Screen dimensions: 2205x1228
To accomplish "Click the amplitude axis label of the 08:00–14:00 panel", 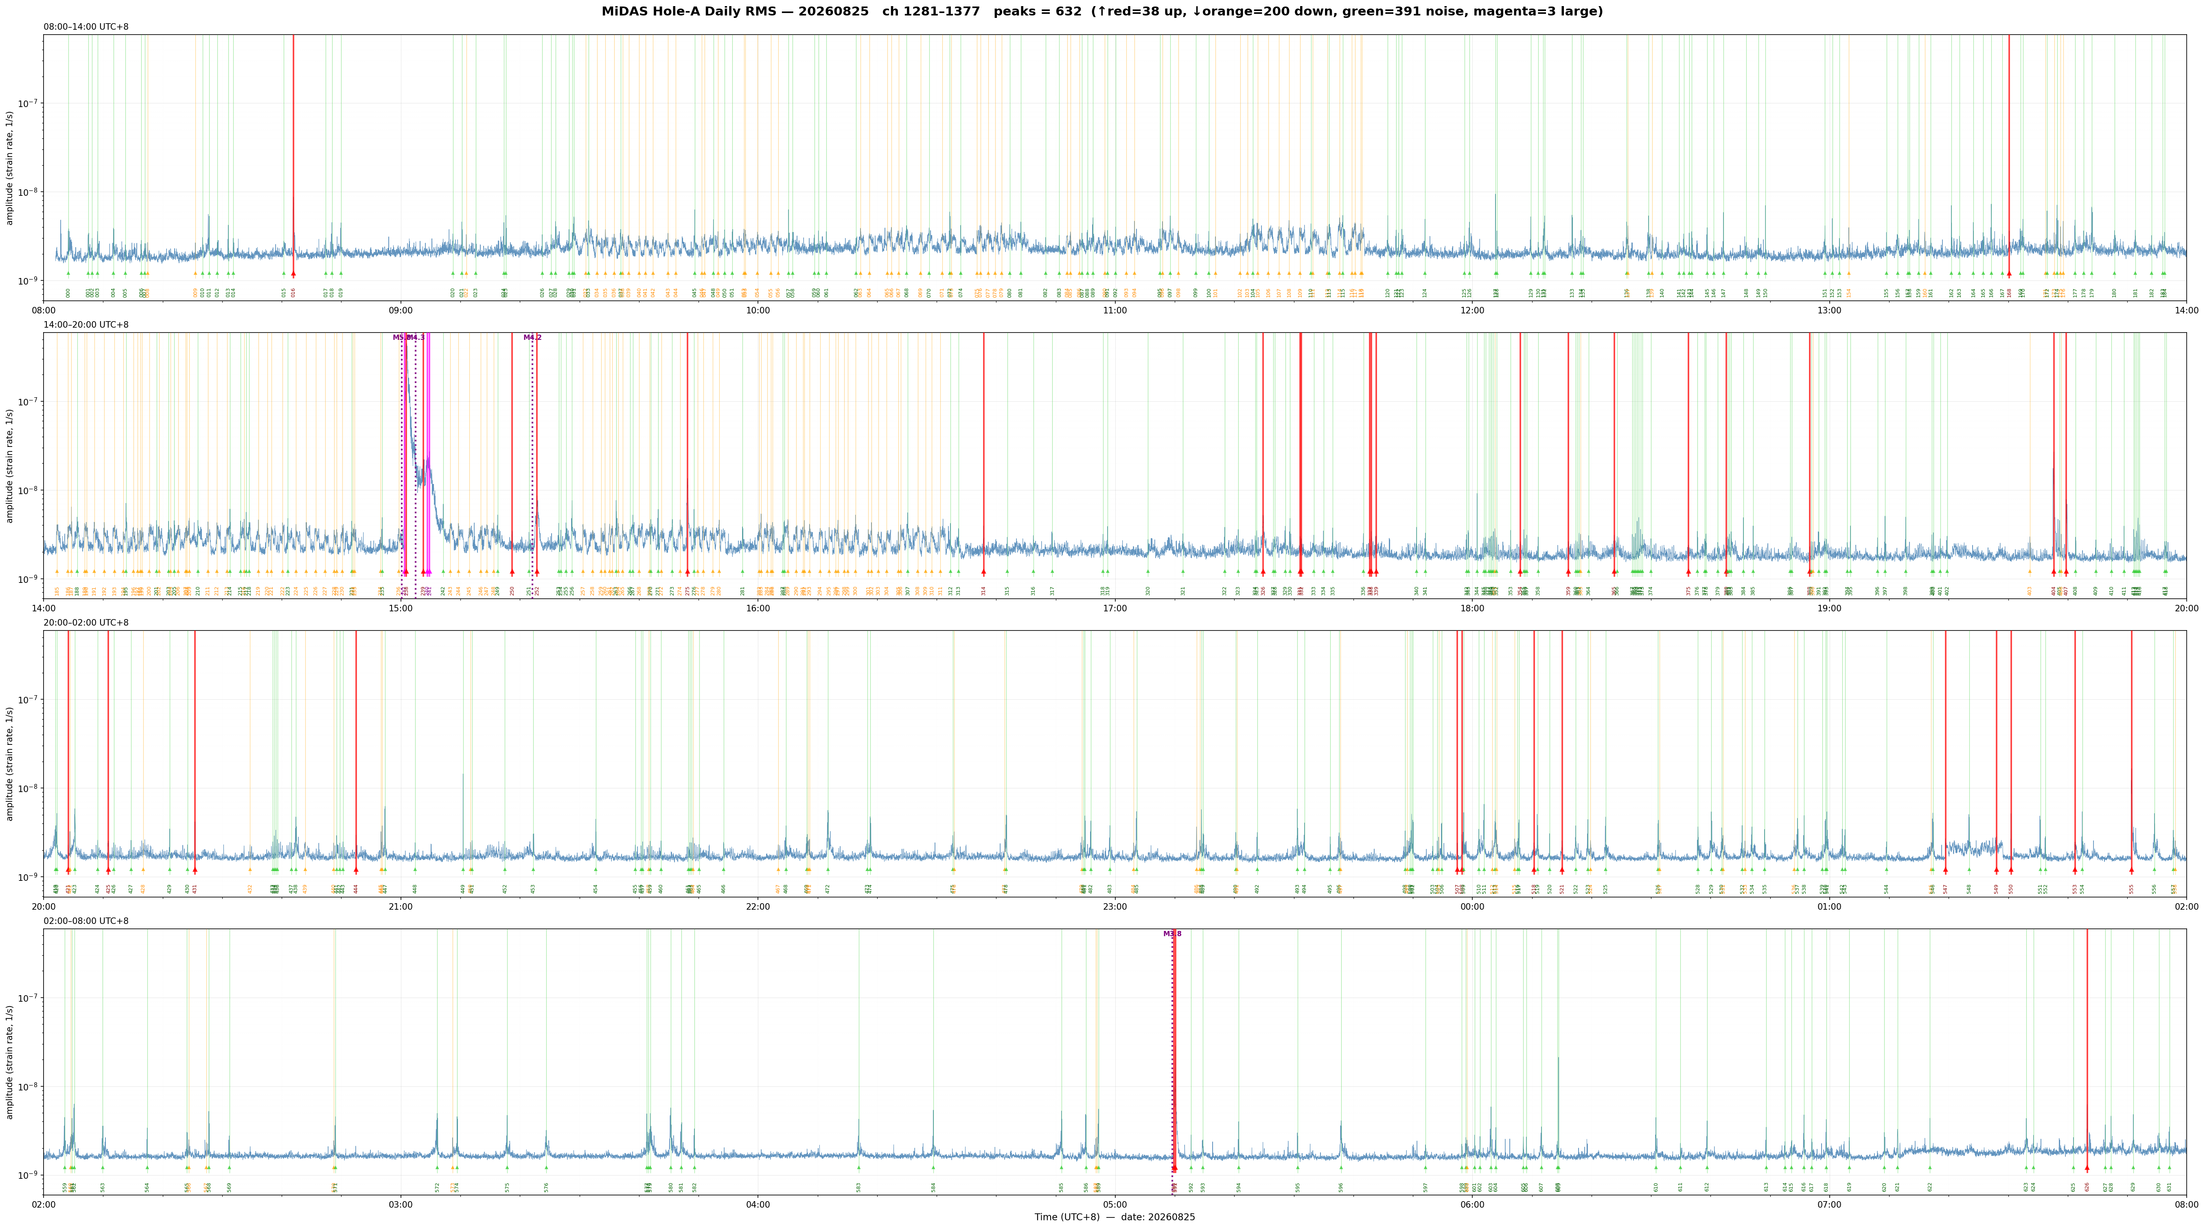I will pos(10,168).
